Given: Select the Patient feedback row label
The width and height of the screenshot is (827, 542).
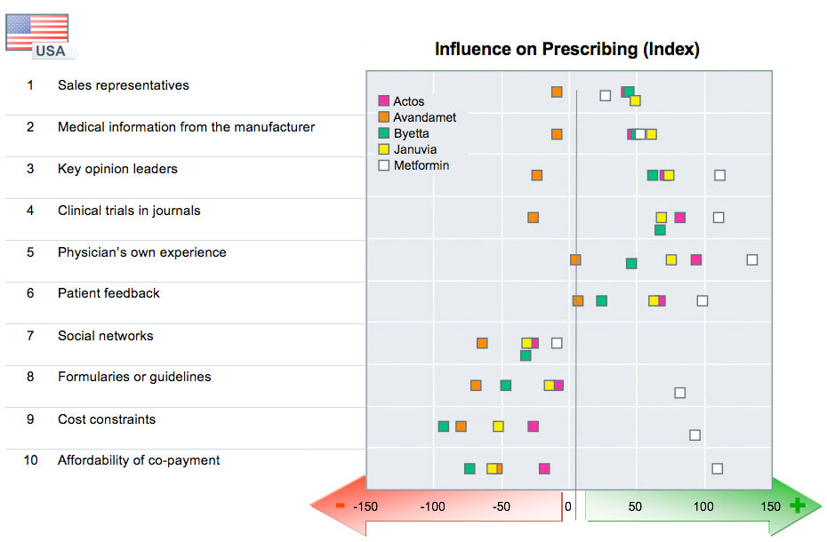Looking at the screenshot, I should tap(108, 293).
